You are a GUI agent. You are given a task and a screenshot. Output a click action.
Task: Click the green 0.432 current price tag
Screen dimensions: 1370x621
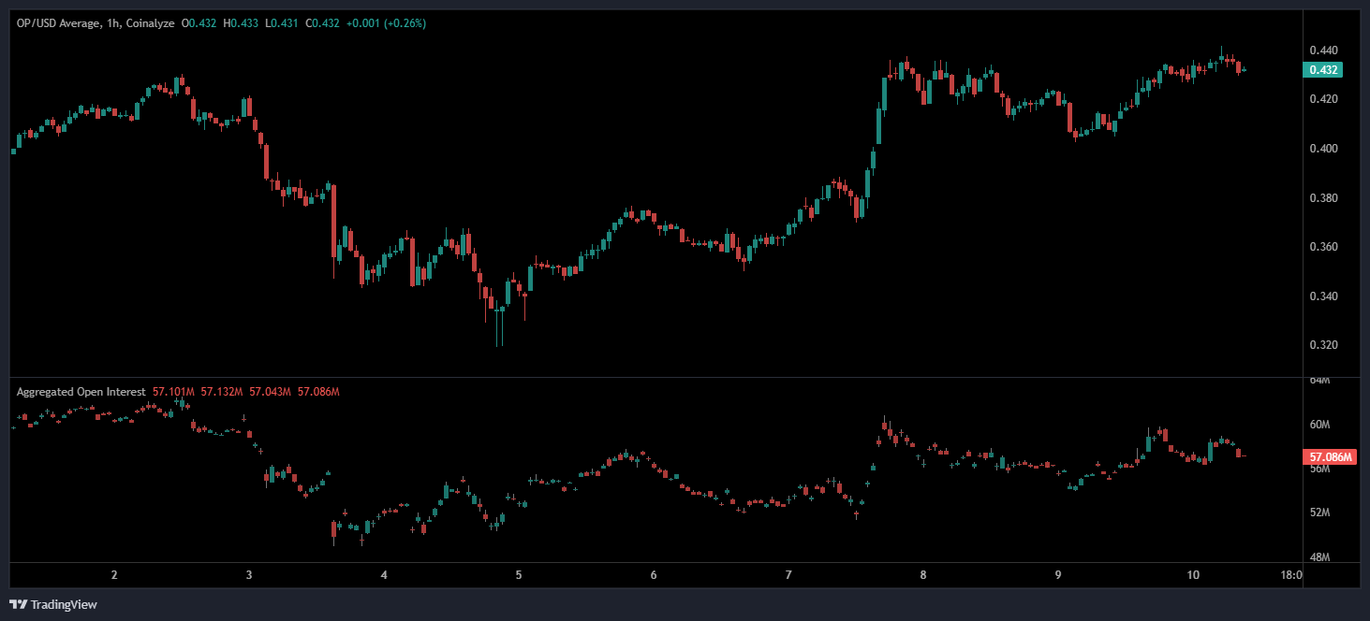click(x=1322, y=70)
